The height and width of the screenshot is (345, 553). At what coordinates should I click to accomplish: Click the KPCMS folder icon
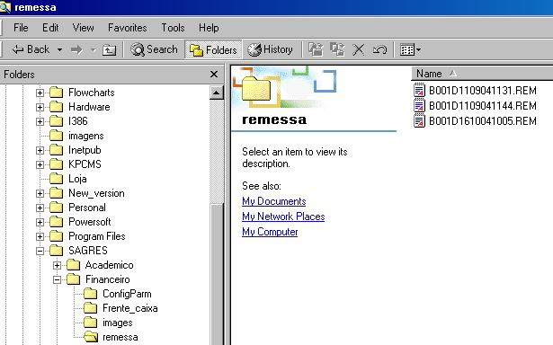(x=56, y=164)
